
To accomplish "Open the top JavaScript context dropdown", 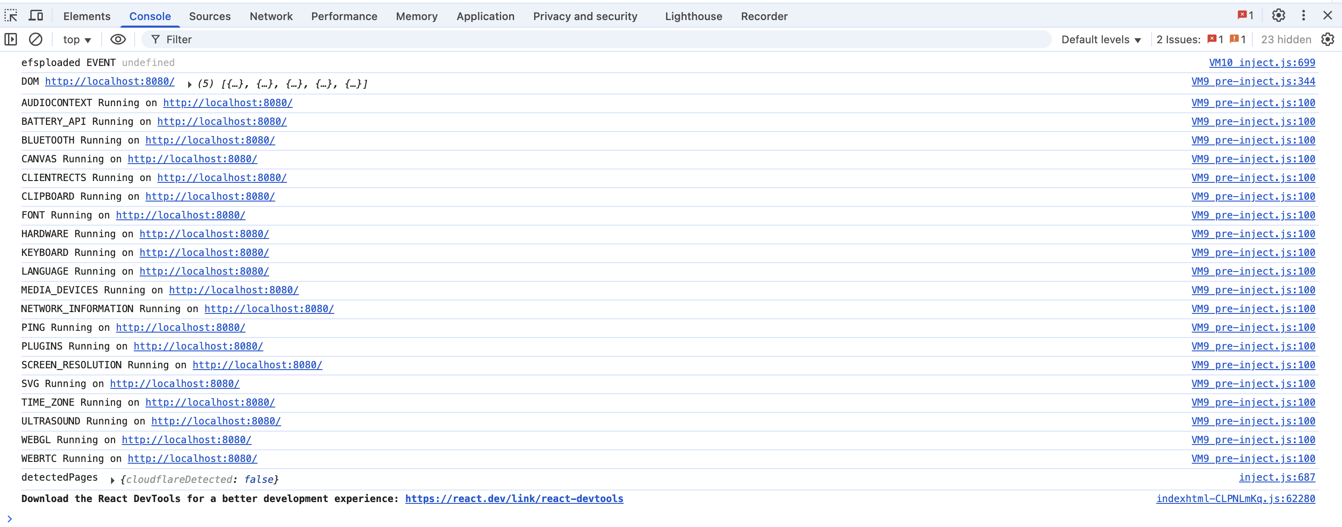I will (77, 40).
